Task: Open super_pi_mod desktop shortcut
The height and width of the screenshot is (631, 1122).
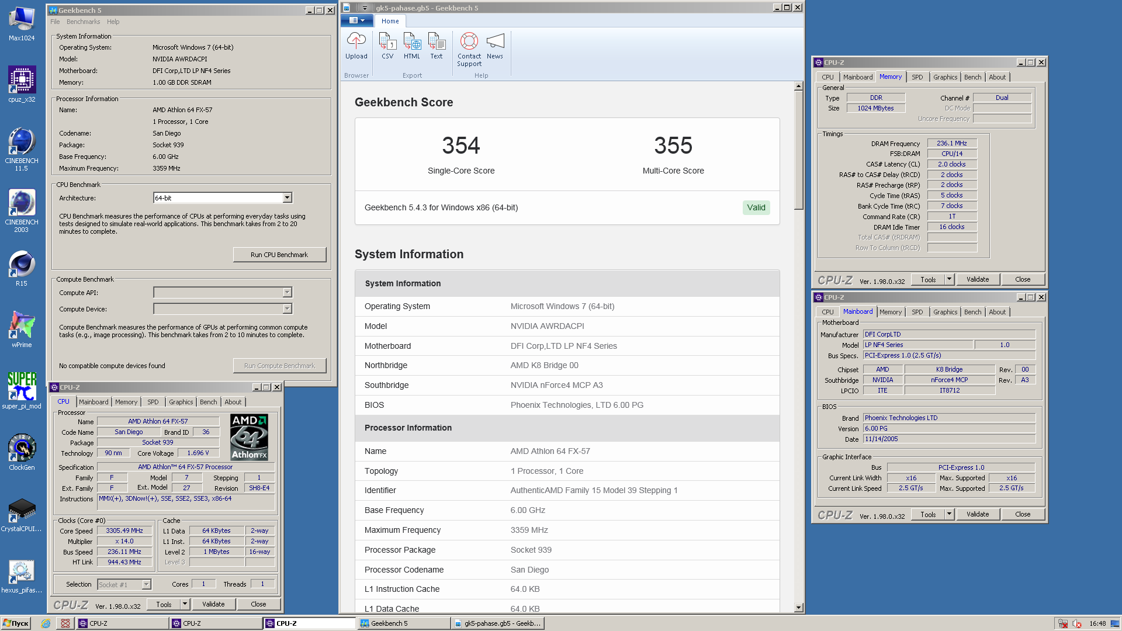Action: [22, 390]
